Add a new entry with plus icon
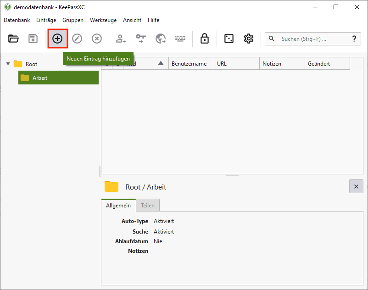This screenshot has width=368, height=290. (57, 39)
